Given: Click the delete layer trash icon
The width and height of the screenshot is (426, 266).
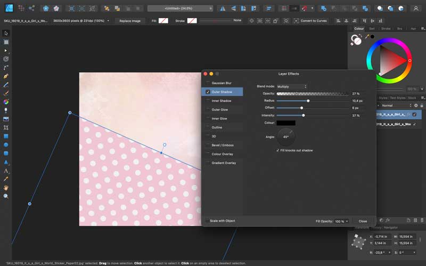Looking at the screenshot, I should 422,220.
